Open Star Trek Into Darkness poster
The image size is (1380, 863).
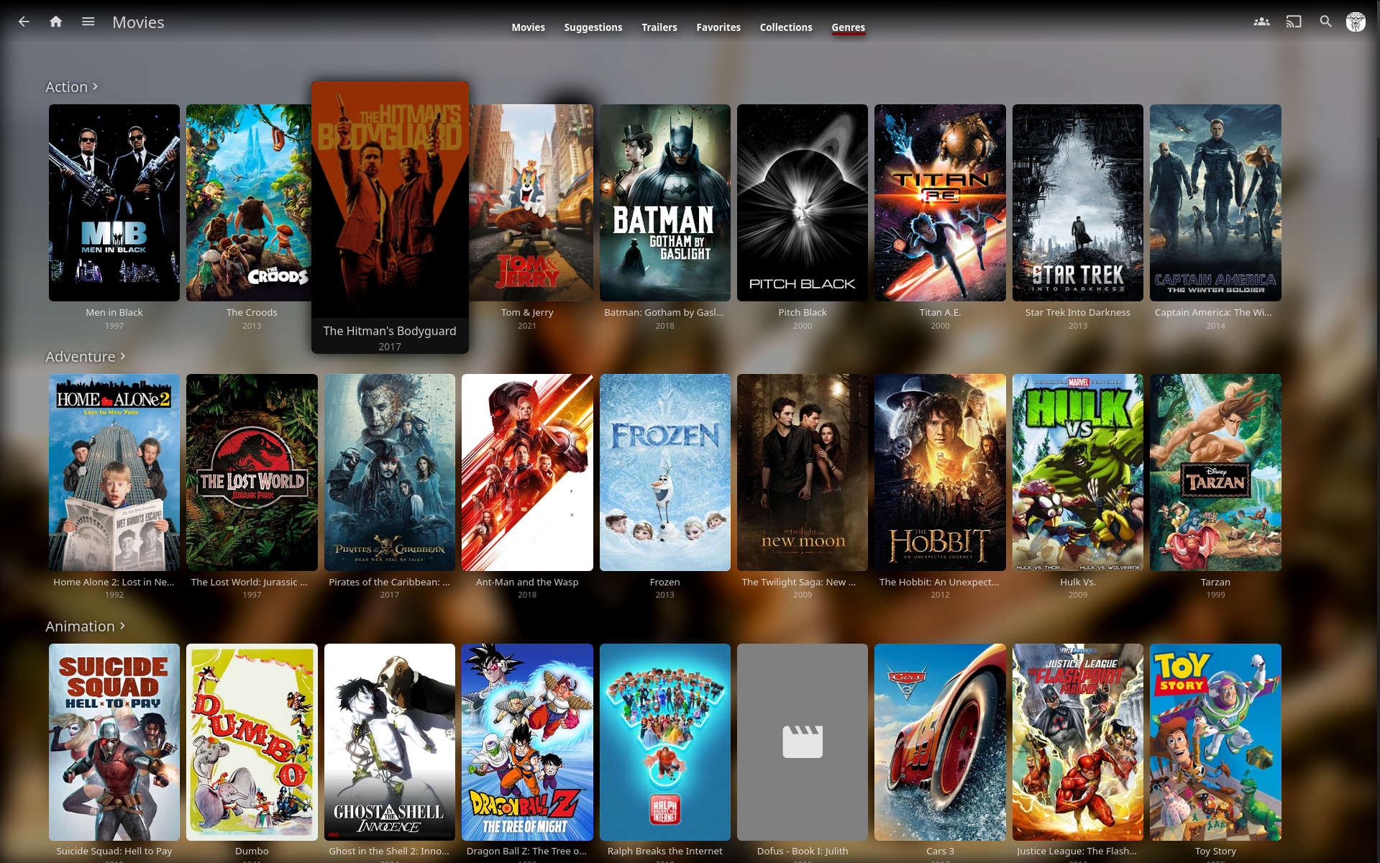point(1078,203)
